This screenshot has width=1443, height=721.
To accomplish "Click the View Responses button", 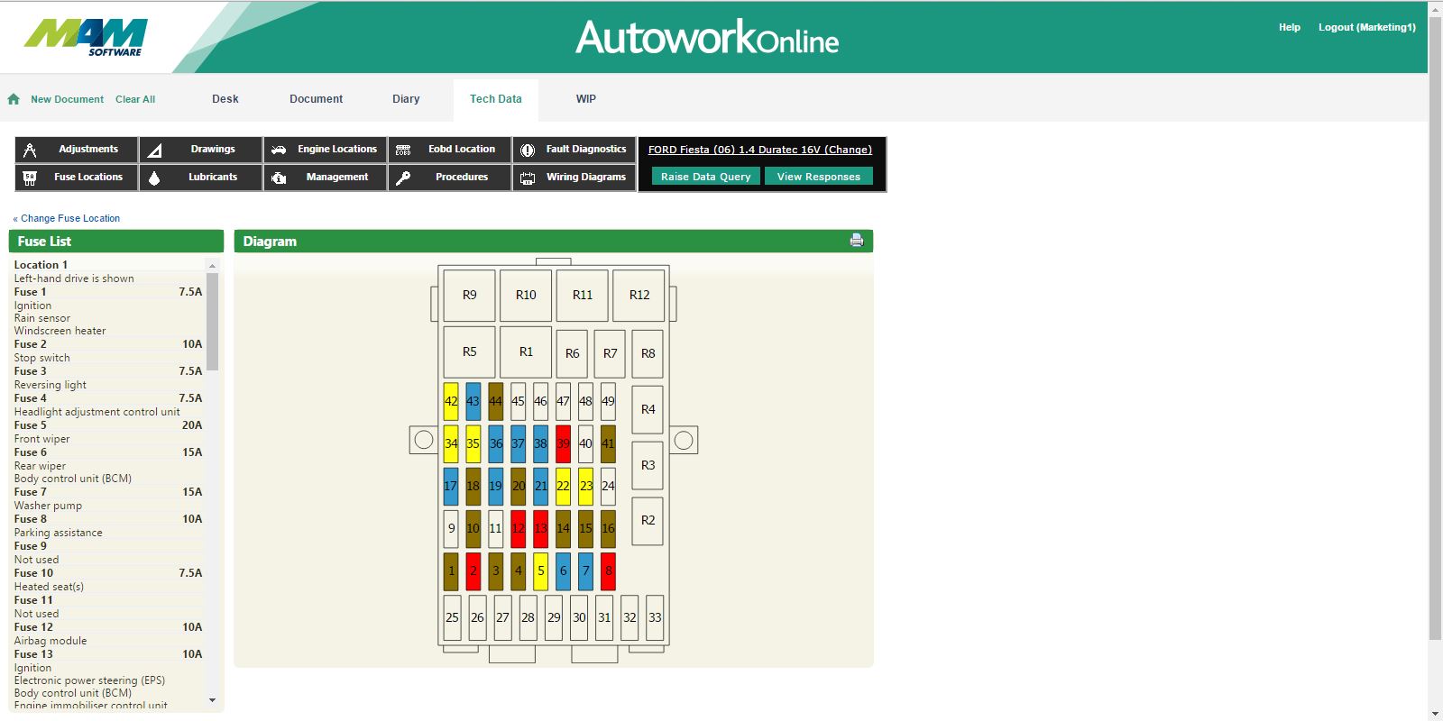I will (x=818, y=177).
